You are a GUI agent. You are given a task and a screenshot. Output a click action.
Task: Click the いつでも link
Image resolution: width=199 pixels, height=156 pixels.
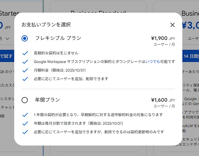point(152,62)
